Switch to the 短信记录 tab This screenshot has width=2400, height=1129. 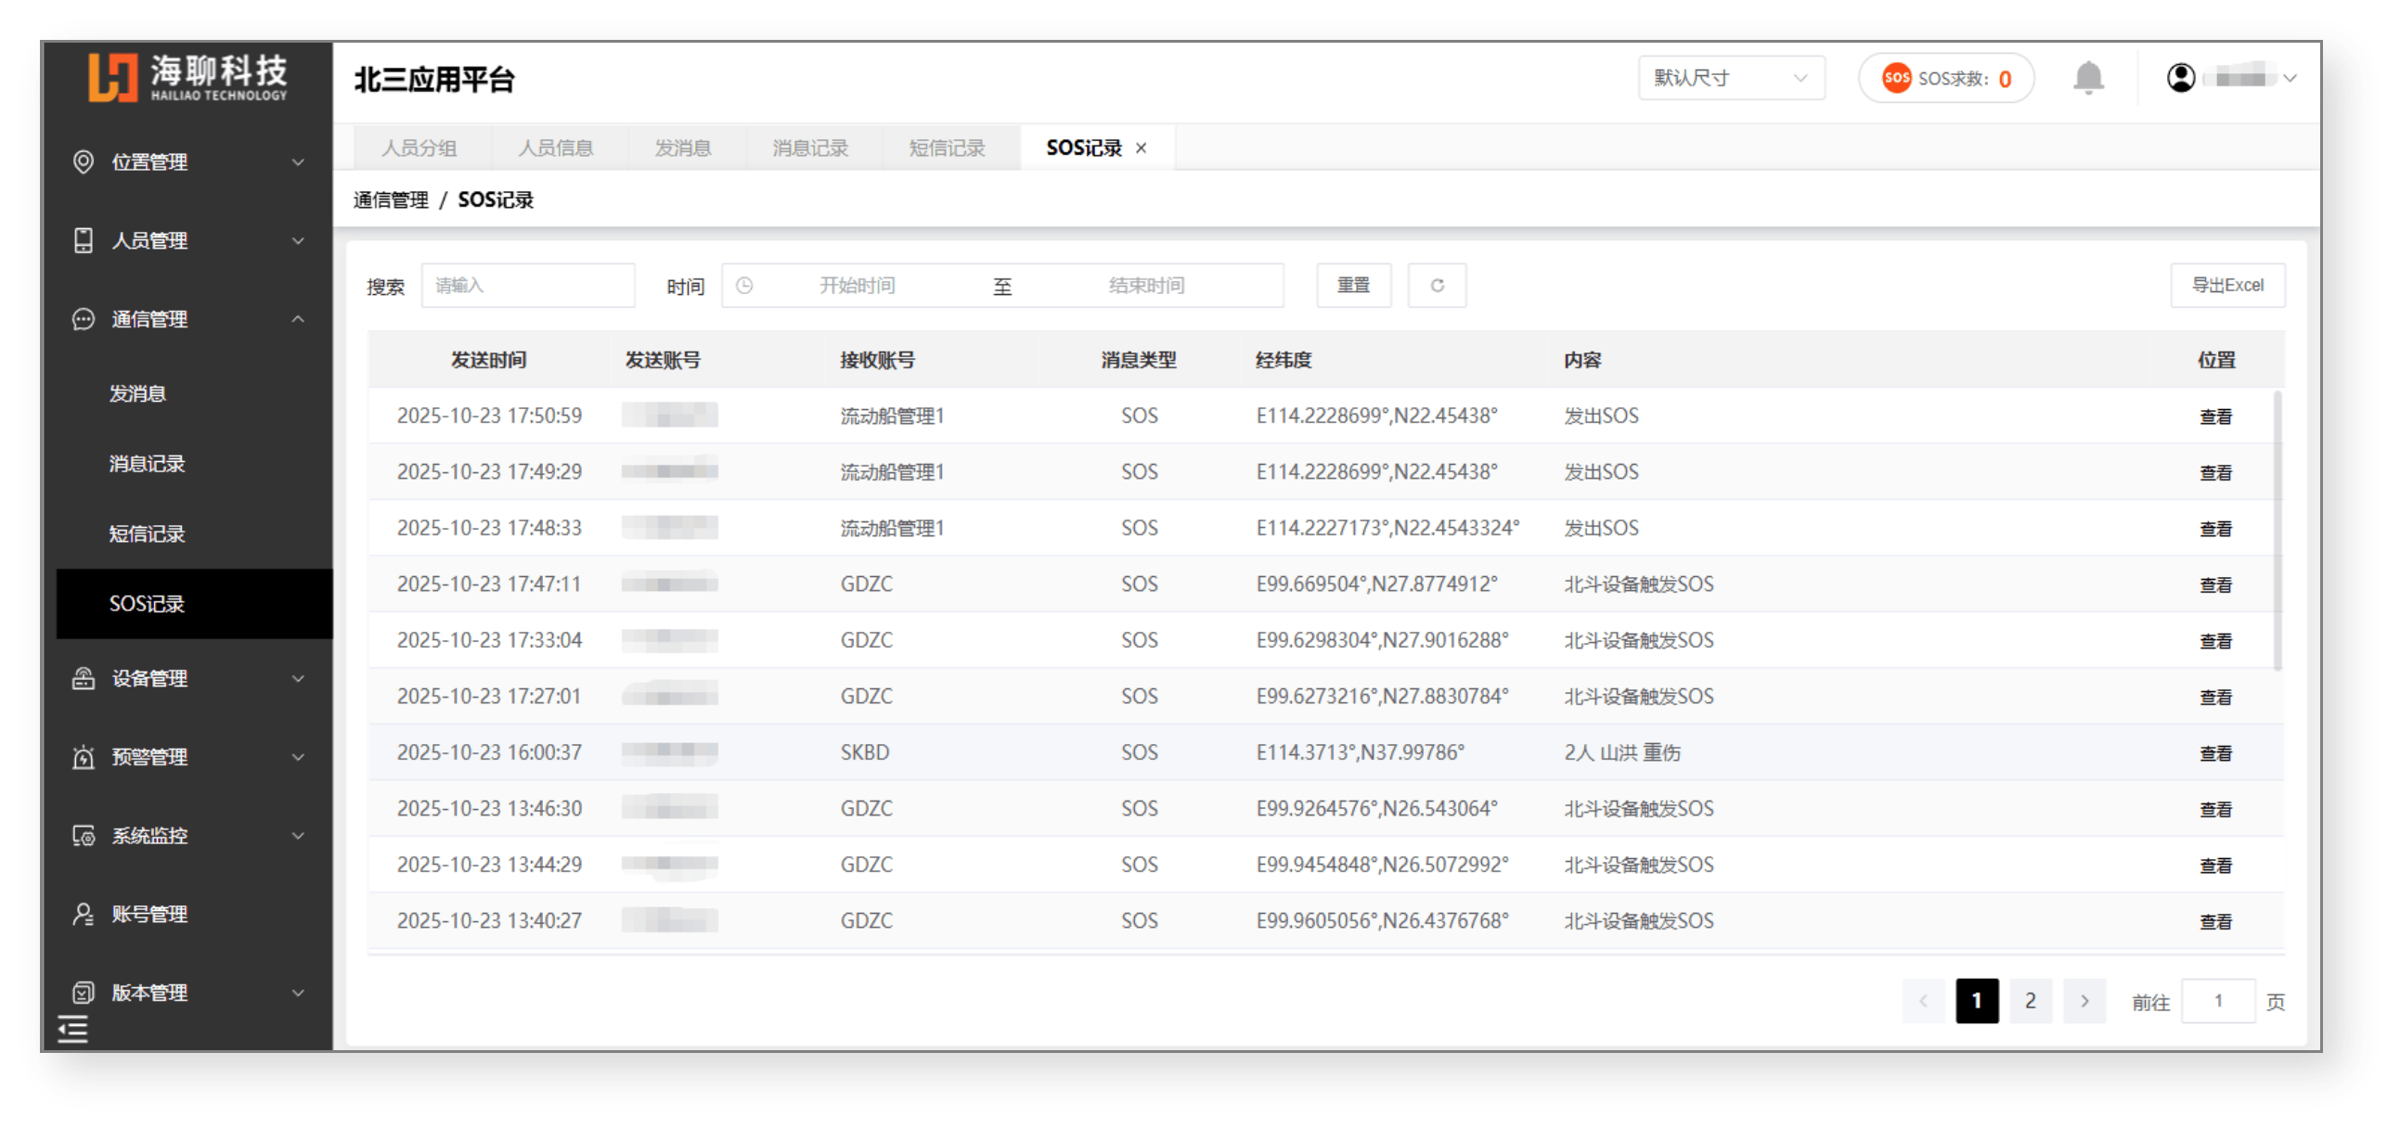point(948,148)
